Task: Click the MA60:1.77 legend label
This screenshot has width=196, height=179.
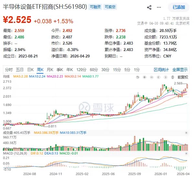Action: tap(90, 76)
